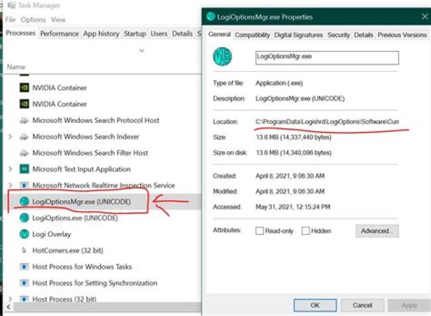
Task: Select Microsoft Windows Search Filter Host row
Action: (103, 153)
